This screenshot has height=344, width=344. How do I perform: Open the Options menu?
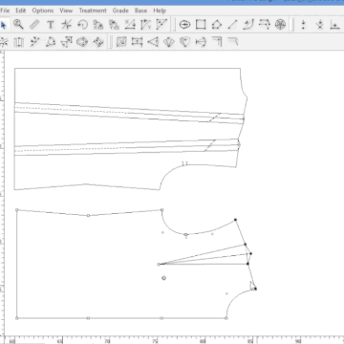pyautogui.click(x=43, y=11)
